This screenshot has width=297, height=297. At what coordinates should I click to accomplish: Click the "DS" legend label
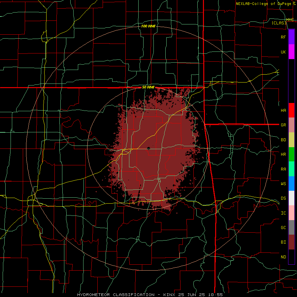(283, 198)
